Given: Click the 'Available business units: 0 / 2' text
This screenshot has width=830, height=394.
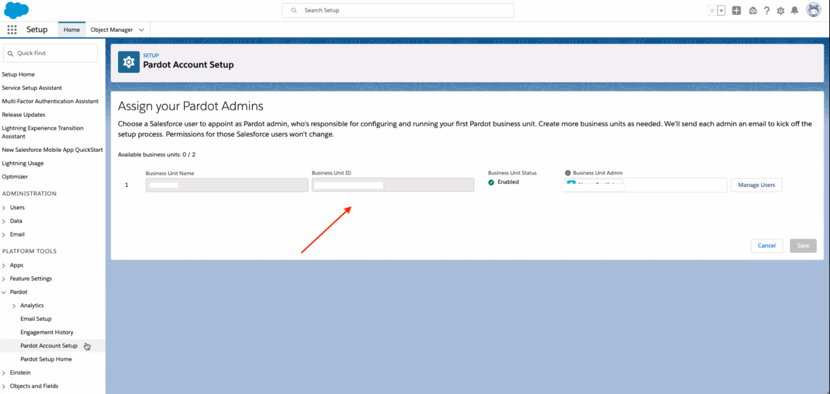Looking at the screenshot, I should (157, 154).
